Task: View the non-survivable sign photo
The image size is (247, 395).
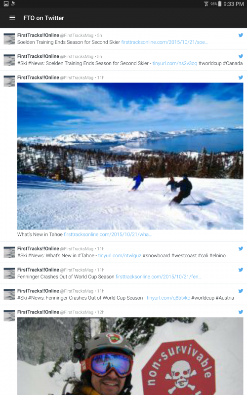Action: pos(130,356)
